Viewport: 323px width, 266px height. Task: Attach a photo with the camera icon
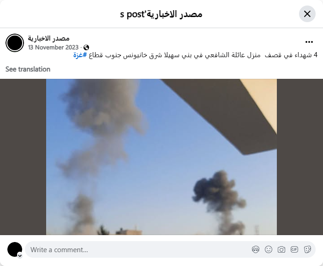(x=281, y=249)
